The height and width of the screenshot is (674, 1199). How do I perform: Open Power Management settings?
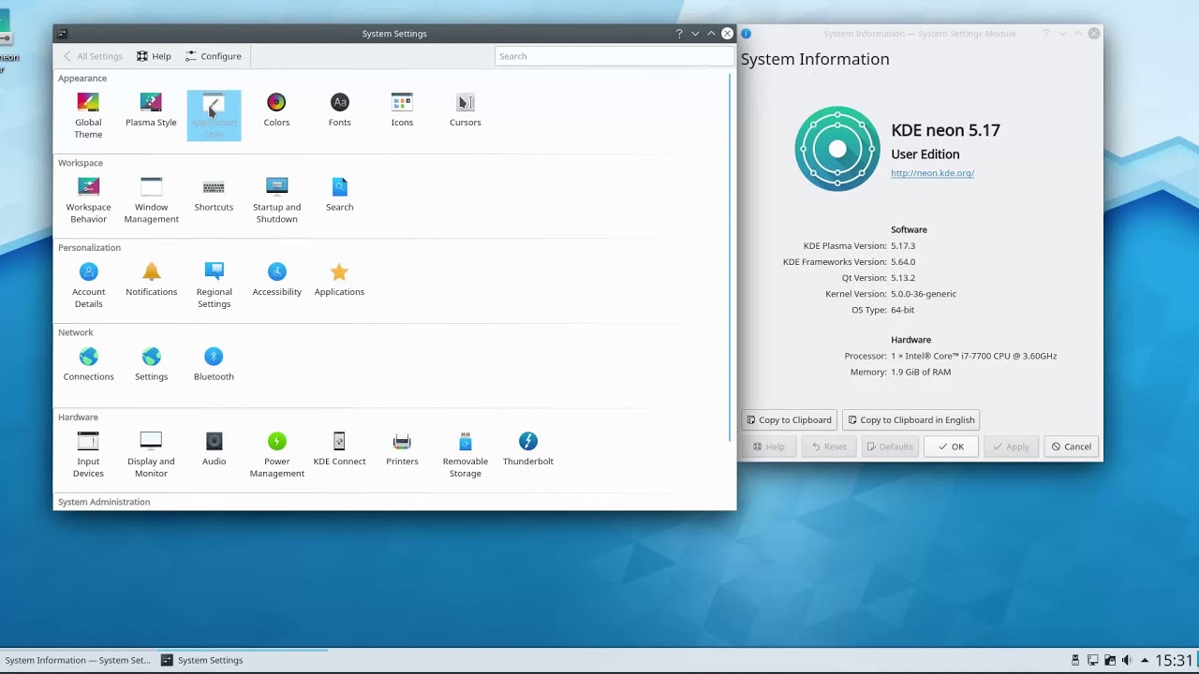point(276,455)
